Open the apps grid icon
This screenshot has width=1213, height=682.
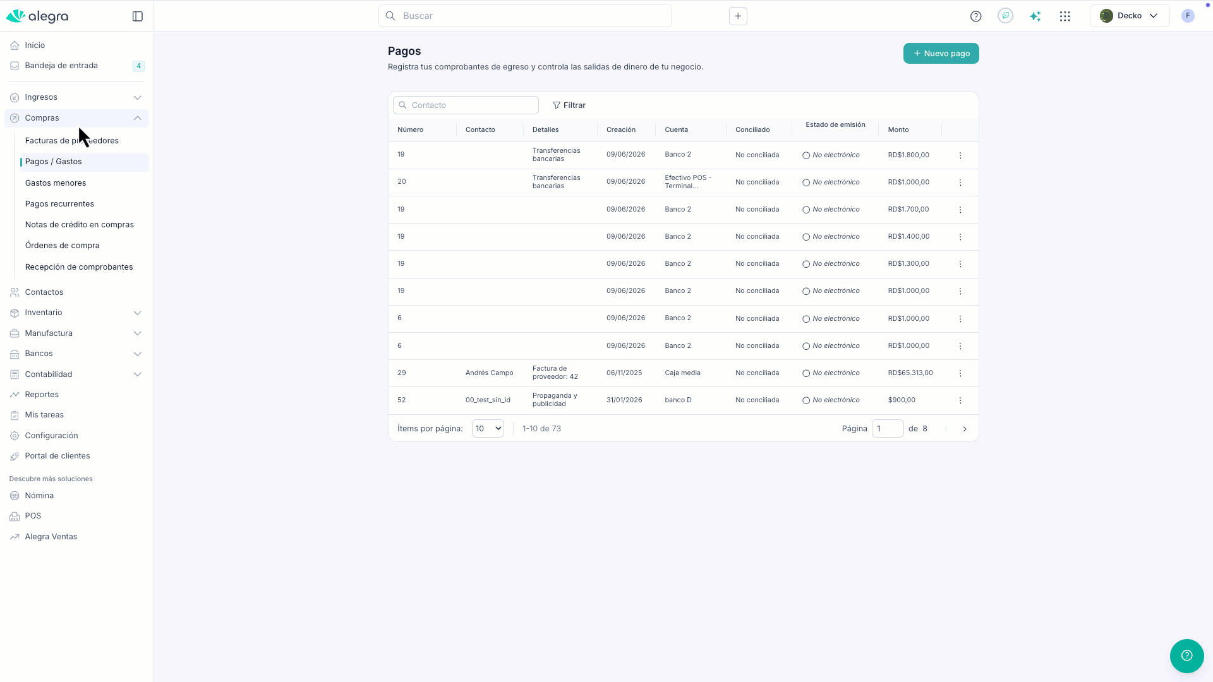(x=1065, y=16)
